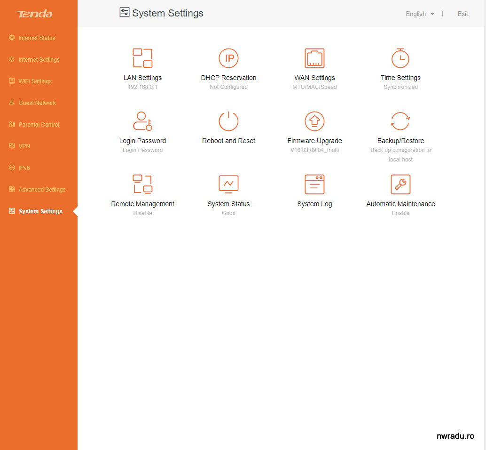Click the Reboot and Reset power icon
This screenshot has width=486, height=450.
click(x=228, y=121)
